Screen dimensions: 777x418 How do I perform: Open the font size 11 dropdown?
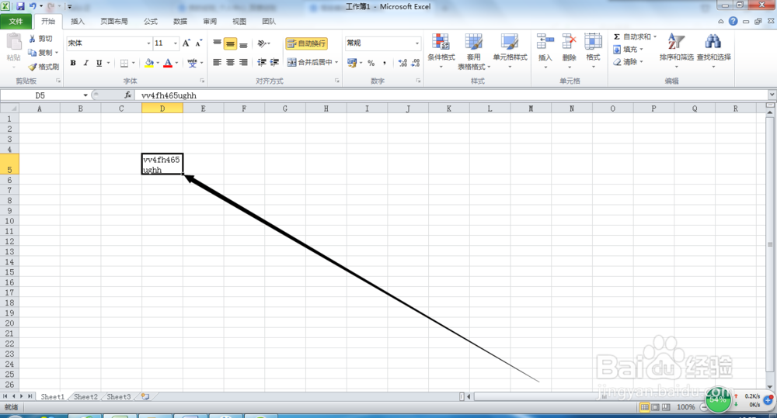point(175,43)
